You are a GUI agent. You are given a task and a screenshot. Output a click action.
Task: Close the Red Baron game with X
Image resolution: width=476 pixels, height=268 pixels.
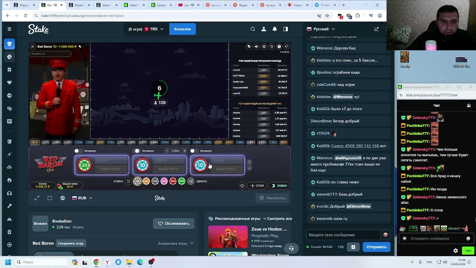pos(33,47)
